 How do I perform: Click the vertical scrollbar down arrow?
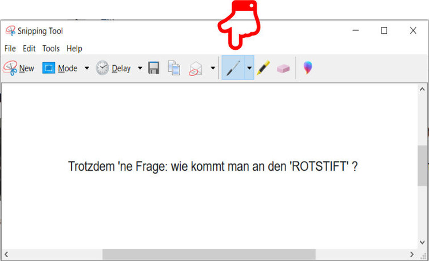click(x=422, y=242)
